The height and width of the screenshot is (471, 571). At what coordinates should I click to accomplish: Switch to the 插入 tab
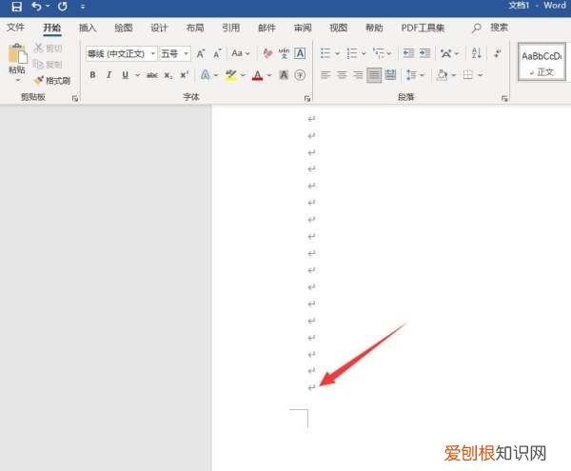coord(88,28)
